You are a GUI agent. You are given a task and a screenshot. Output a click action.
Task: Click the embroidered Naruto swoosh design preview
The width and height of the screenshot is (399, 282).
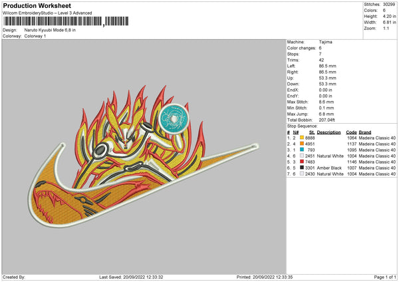[143, 156]
